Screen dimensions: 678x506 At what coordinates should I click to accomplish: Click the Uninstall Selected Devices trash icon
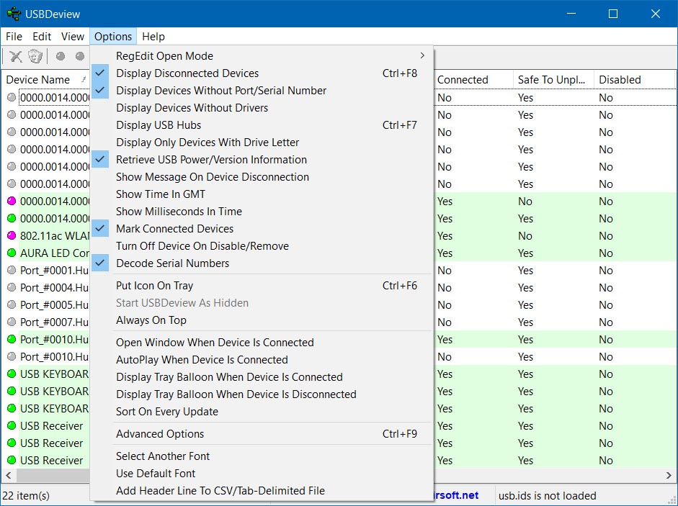pyautogui.click(x=35, y=56)
